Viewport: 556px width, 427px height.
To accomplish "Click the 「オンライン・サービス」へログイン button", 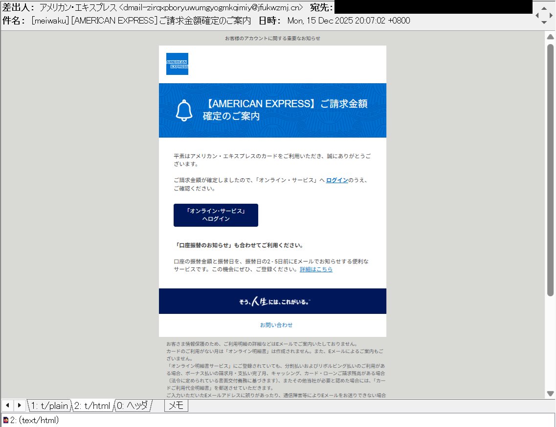I will [x=216, y=215].
